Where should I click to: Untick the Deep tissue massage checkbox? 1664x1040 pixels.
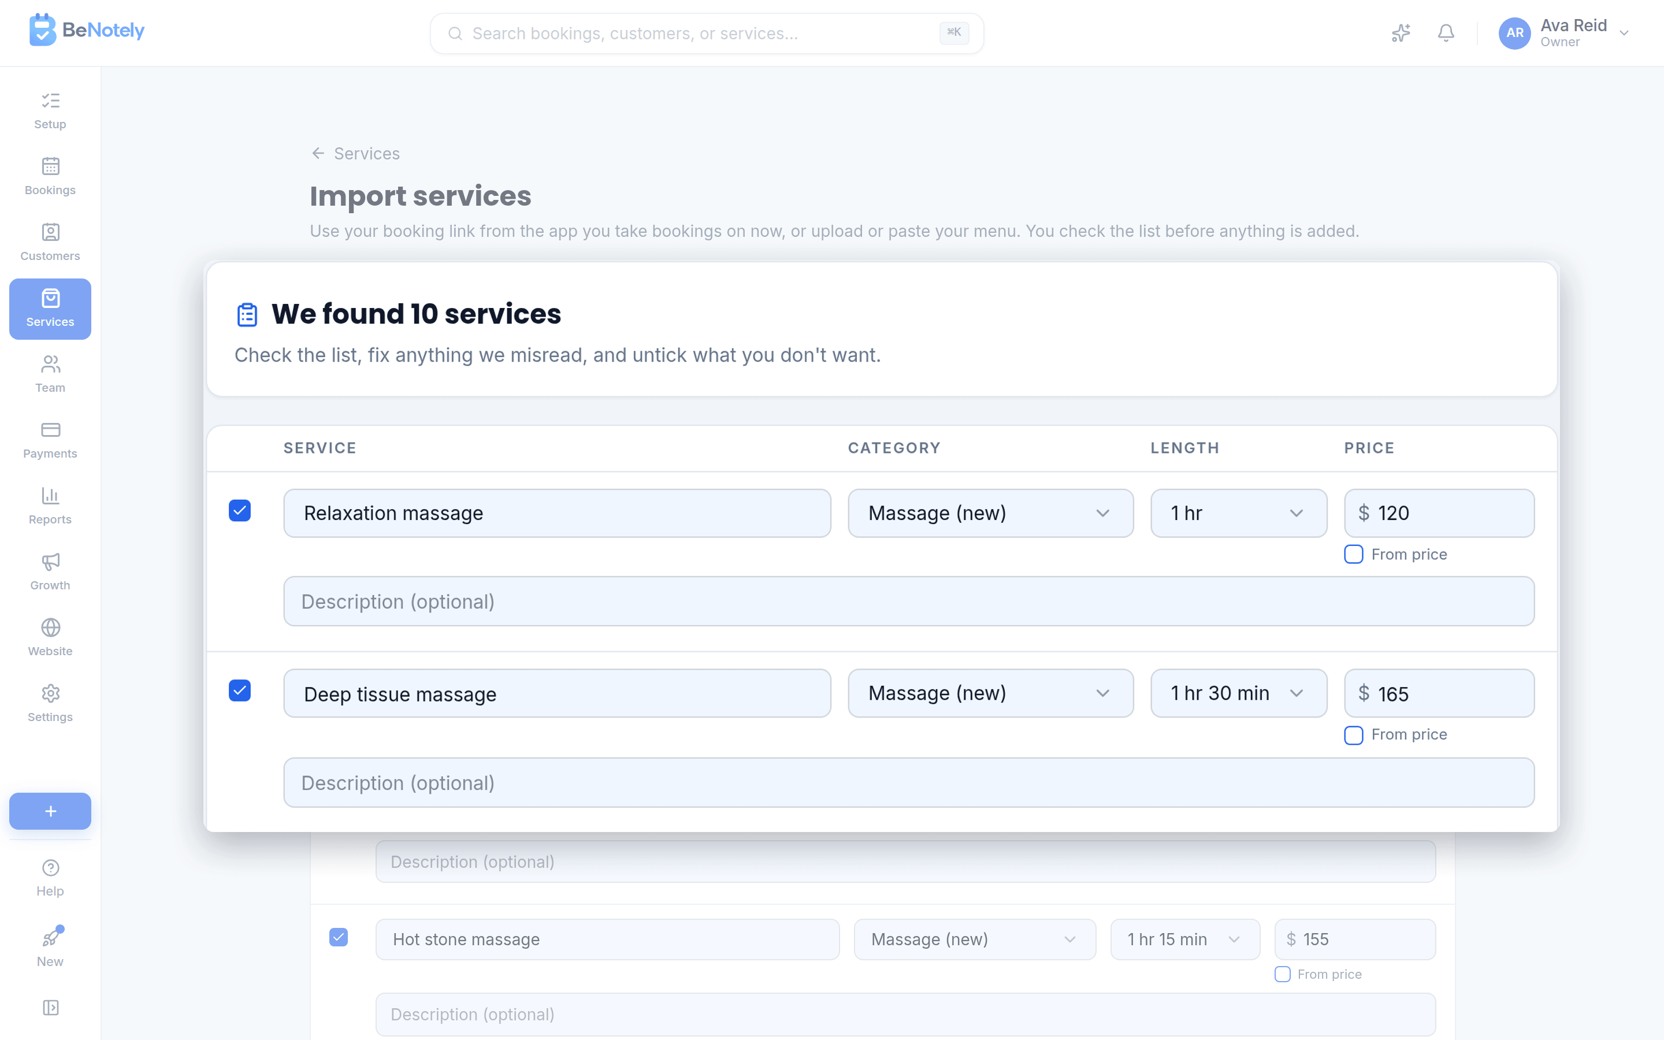coord(240,690)
